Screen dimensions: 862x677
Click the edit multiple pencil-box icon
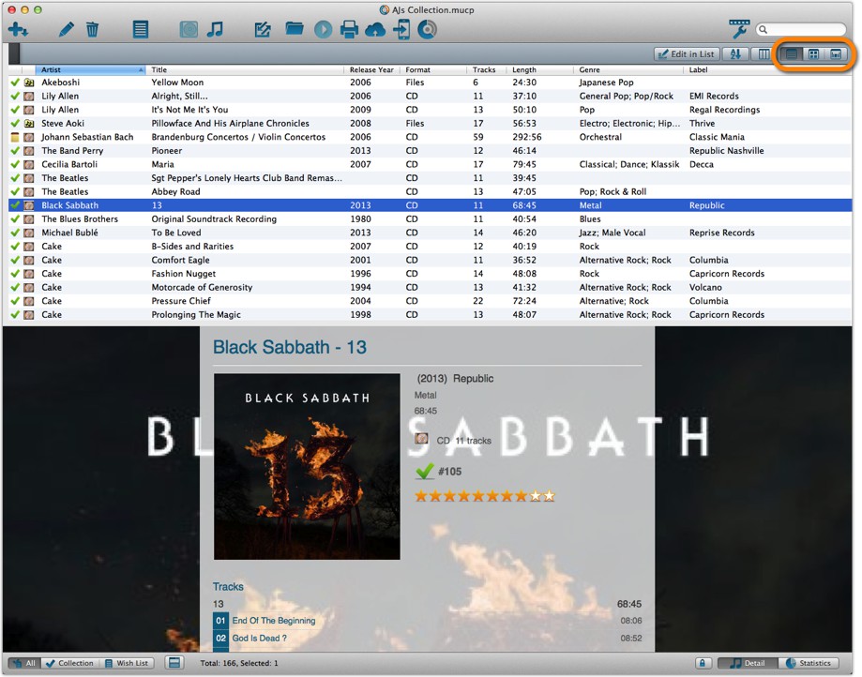point(263,29)
